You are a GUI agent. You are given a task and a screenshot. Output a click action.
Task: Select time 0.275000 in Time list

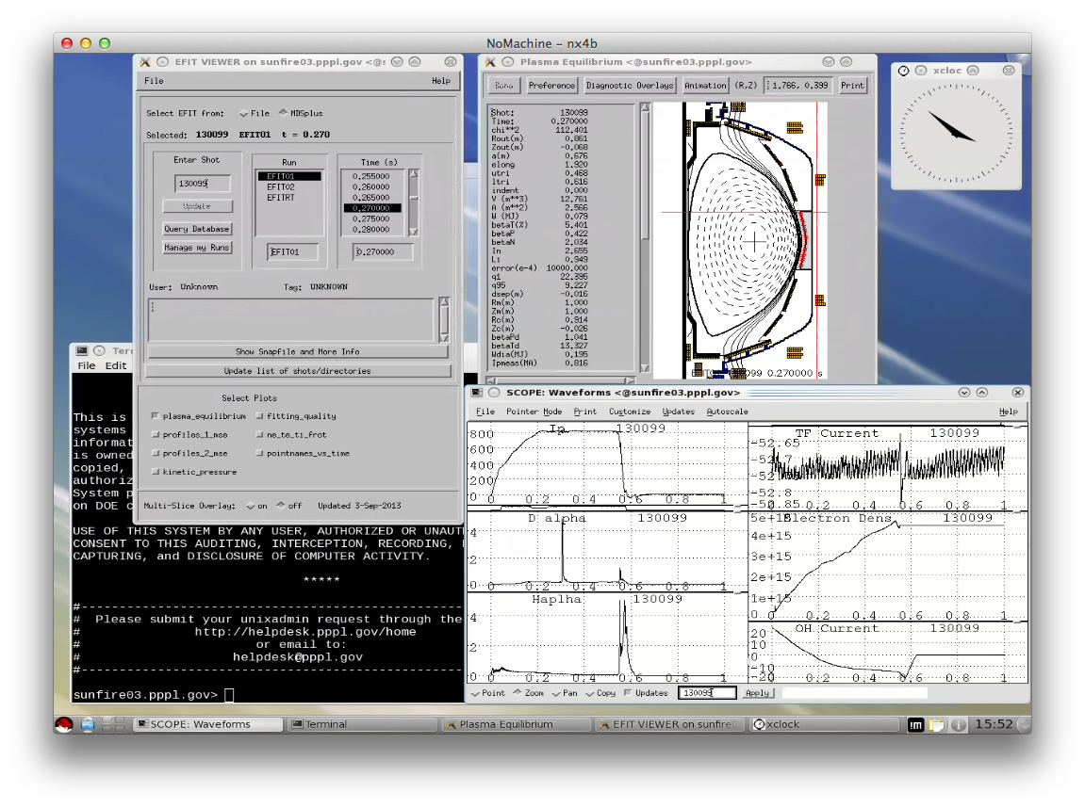(370, 218)
